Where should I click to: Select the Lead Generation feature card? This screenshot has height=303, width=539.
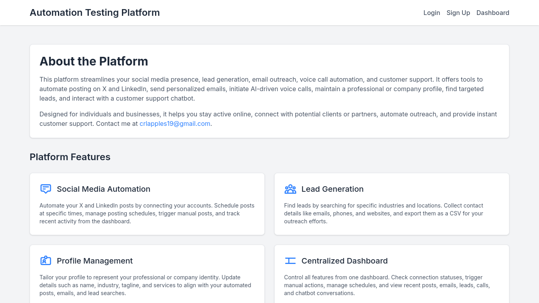[391, 204]
